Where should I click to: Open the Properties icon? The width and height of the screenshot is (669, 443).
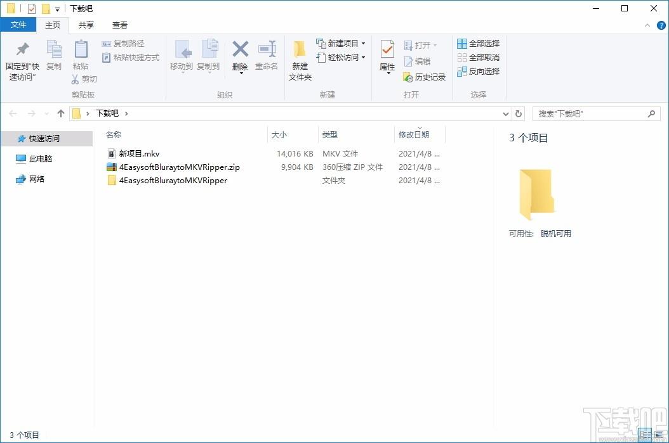tap(387, 50)
